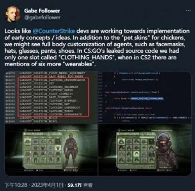195x191 pixels.
Task: Click the tweet timestamp 下午10:28
Action: click(x=16, y=185)
